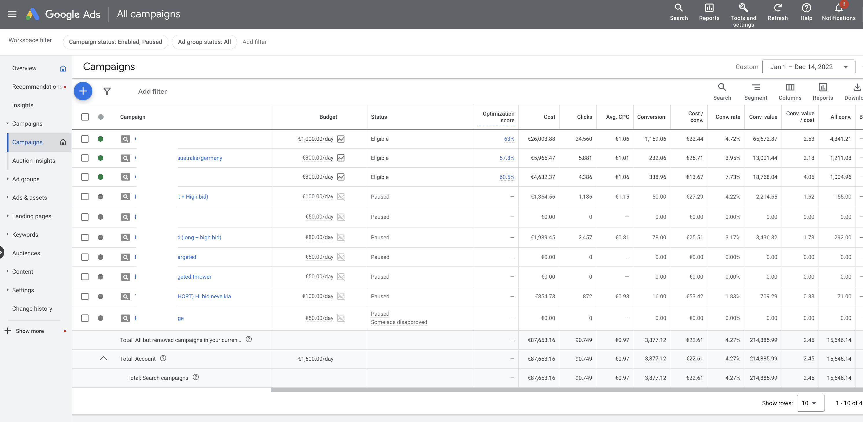The height and width of the screenshot is (422, 863).
Task: Open the Help menu
Action: 806,12
